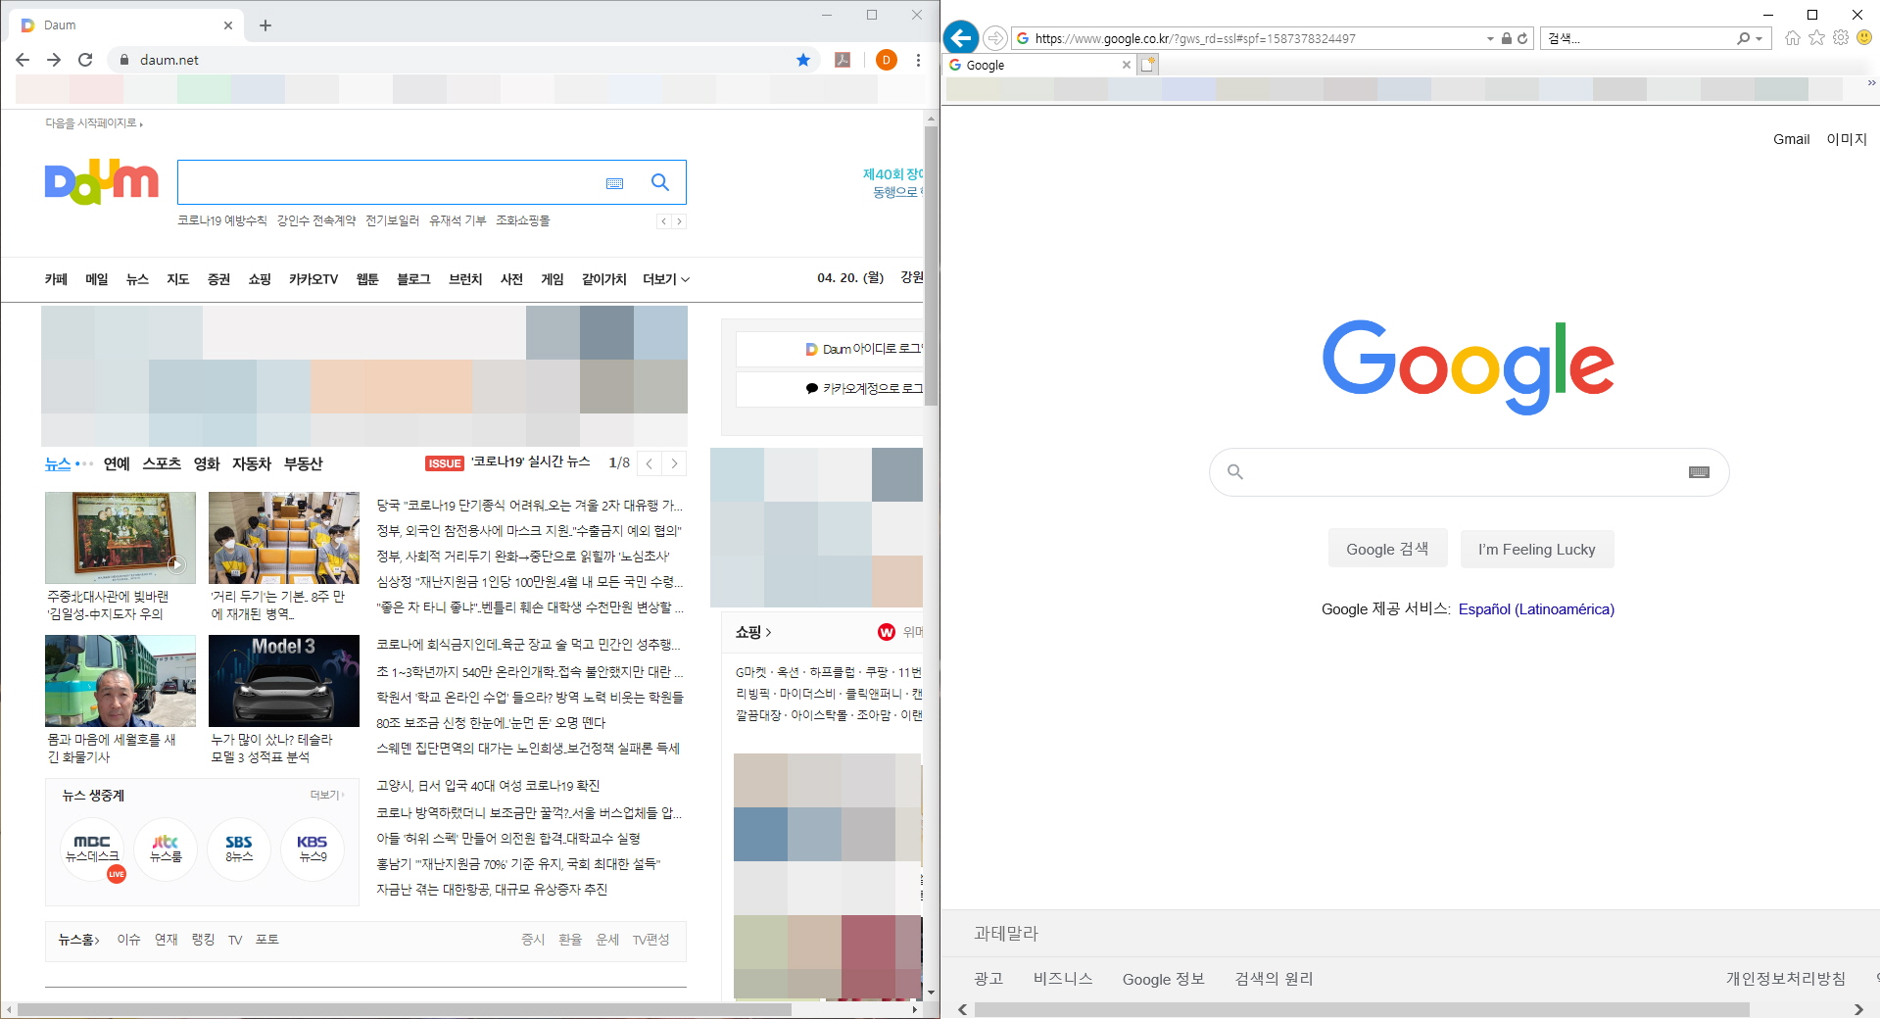1880x1019 pixels.
Task: Click the Google on-screen keyboard icon
Action: tap(1700, 472)
